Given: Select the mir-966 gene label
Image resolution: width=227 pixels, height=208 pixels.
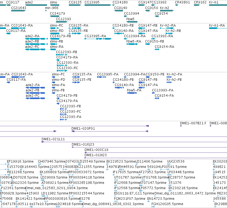Looking at the screenshot, I should 52,8.
